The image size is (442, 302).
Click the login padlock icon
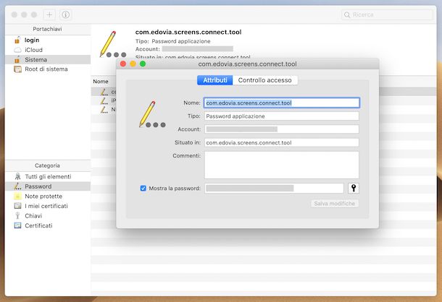pos(17,40)
